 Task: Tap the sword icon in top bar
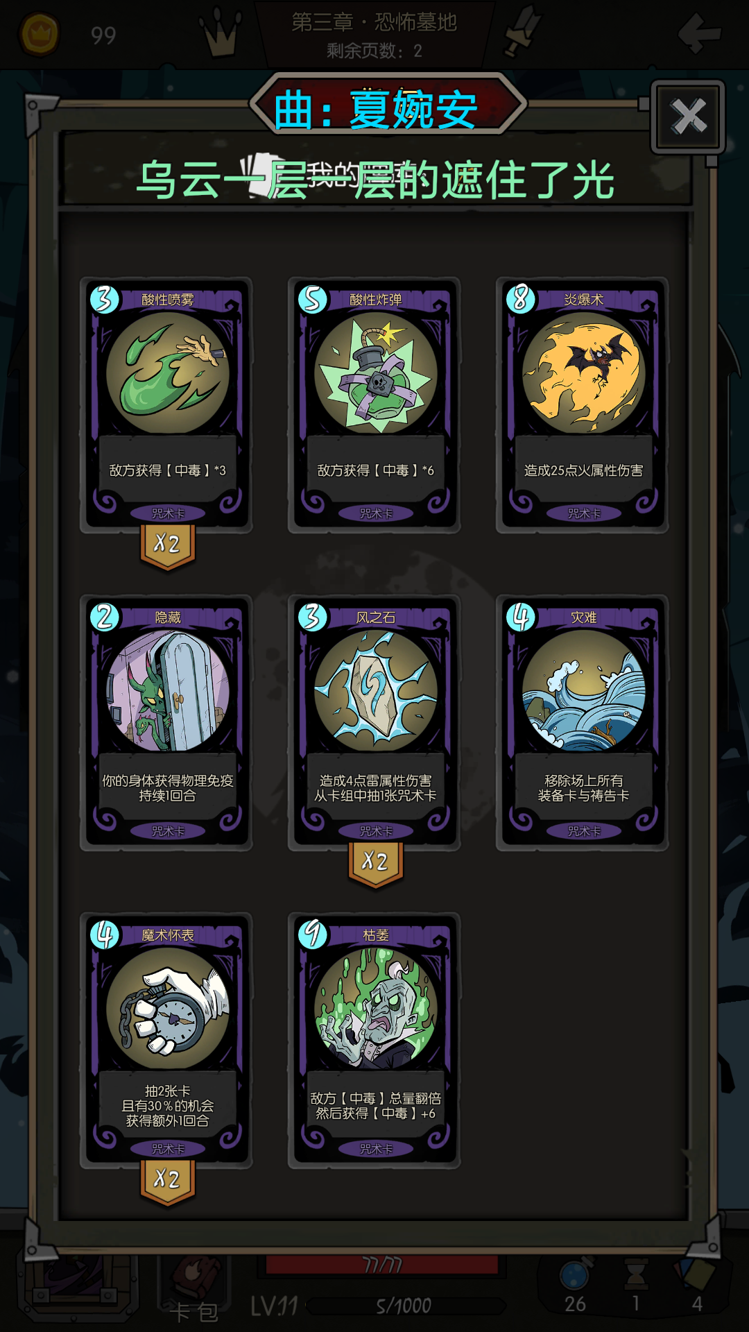click(x=522, y=31)
